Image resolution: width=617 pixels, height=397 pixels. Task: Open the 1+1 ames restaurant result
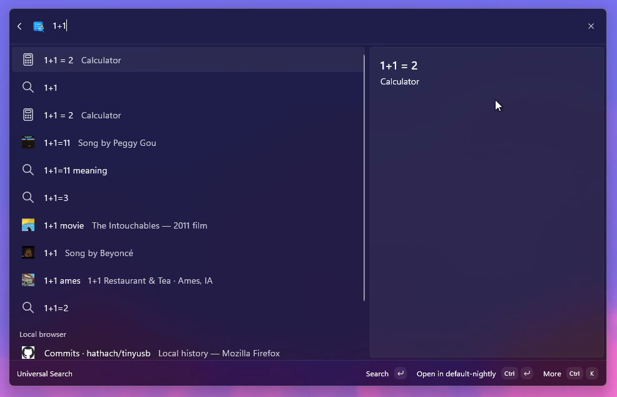(188, 281)
